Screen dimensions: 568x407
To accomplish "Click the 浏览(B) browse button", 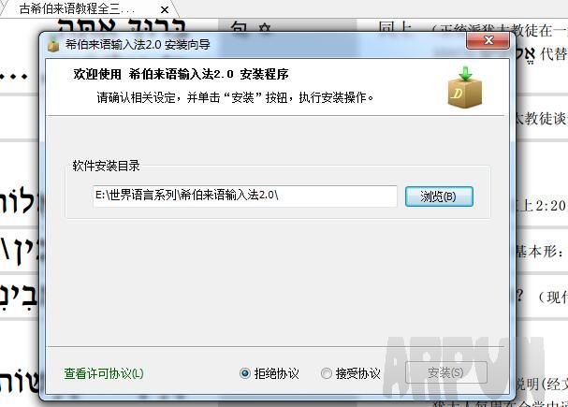I will (x=439, y=196).
